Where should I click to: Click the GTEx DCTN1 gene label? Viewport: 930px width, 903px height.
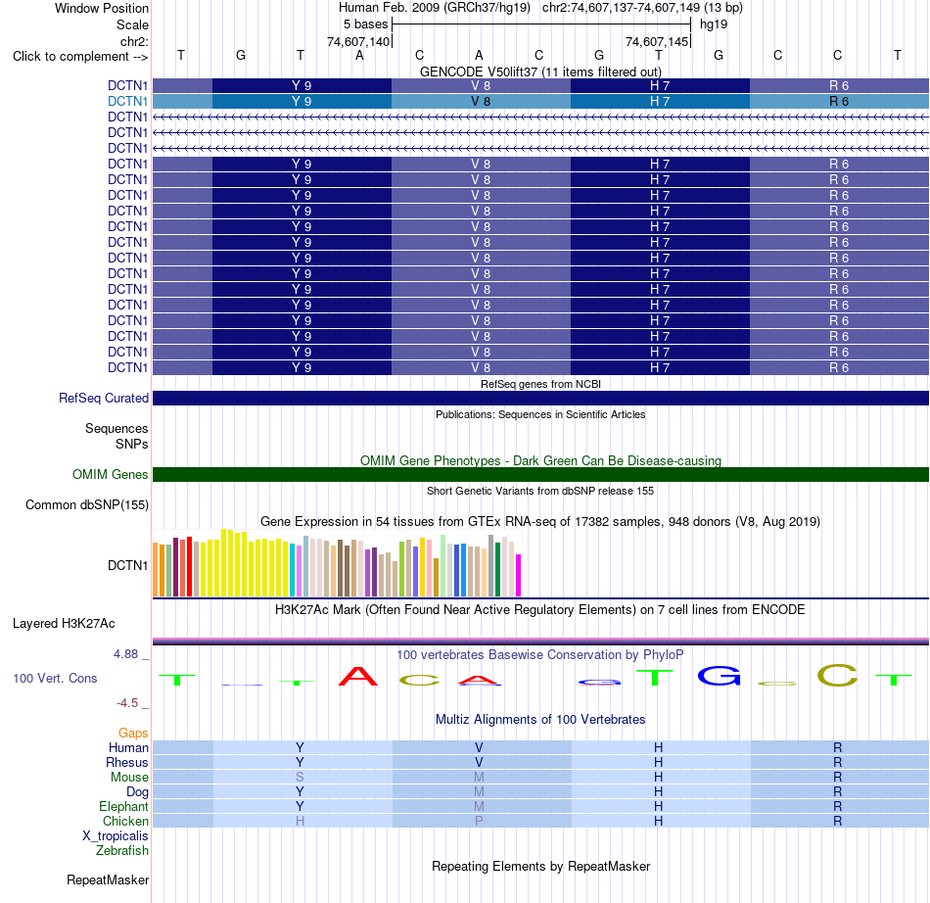point(127,565)
